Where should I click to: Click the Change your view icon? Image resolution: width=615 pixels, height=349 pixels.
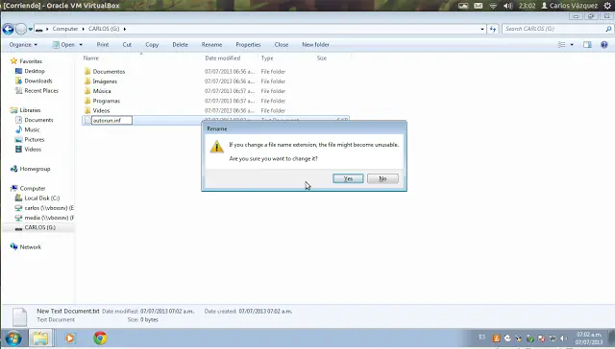pyautogui.click(x=562, y=45)
